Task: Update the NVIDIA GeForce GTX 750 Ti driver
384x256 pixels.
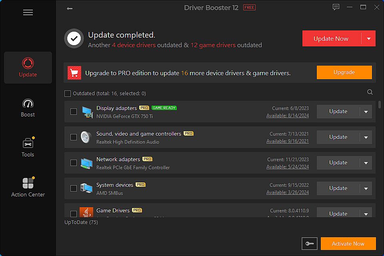Action: (338, 112)
